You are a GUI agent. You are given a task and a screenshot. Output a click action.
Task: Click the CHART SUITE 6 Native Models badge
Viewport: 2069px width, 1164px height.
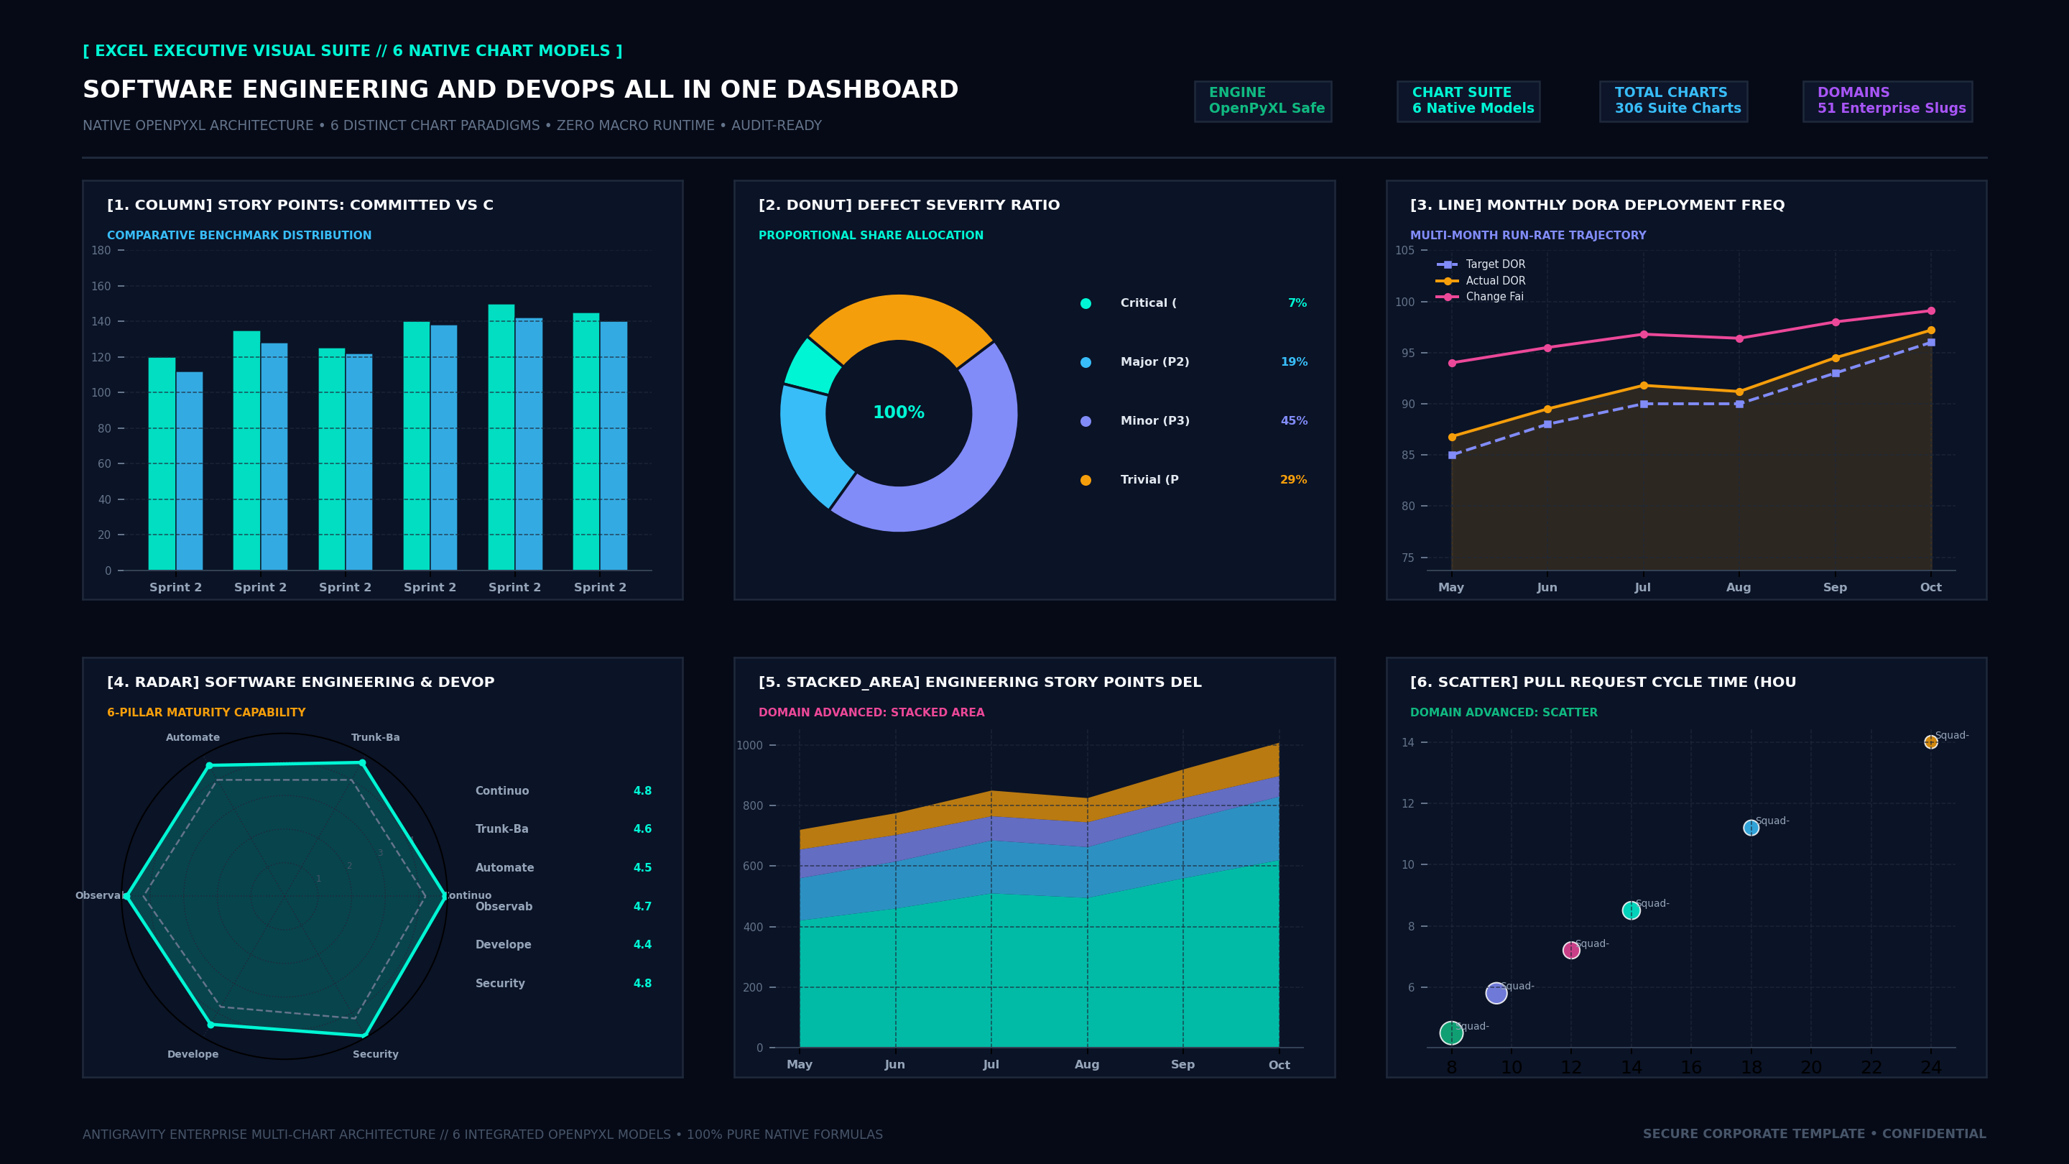pos(1468,101)
